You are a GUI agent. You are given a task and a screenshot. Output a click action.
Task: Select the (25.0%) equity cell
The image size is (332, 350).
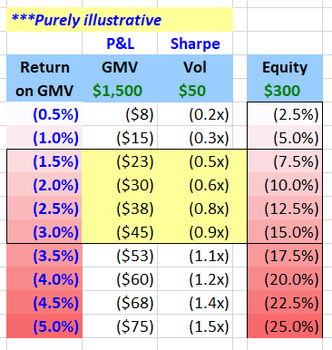(285, 326)
